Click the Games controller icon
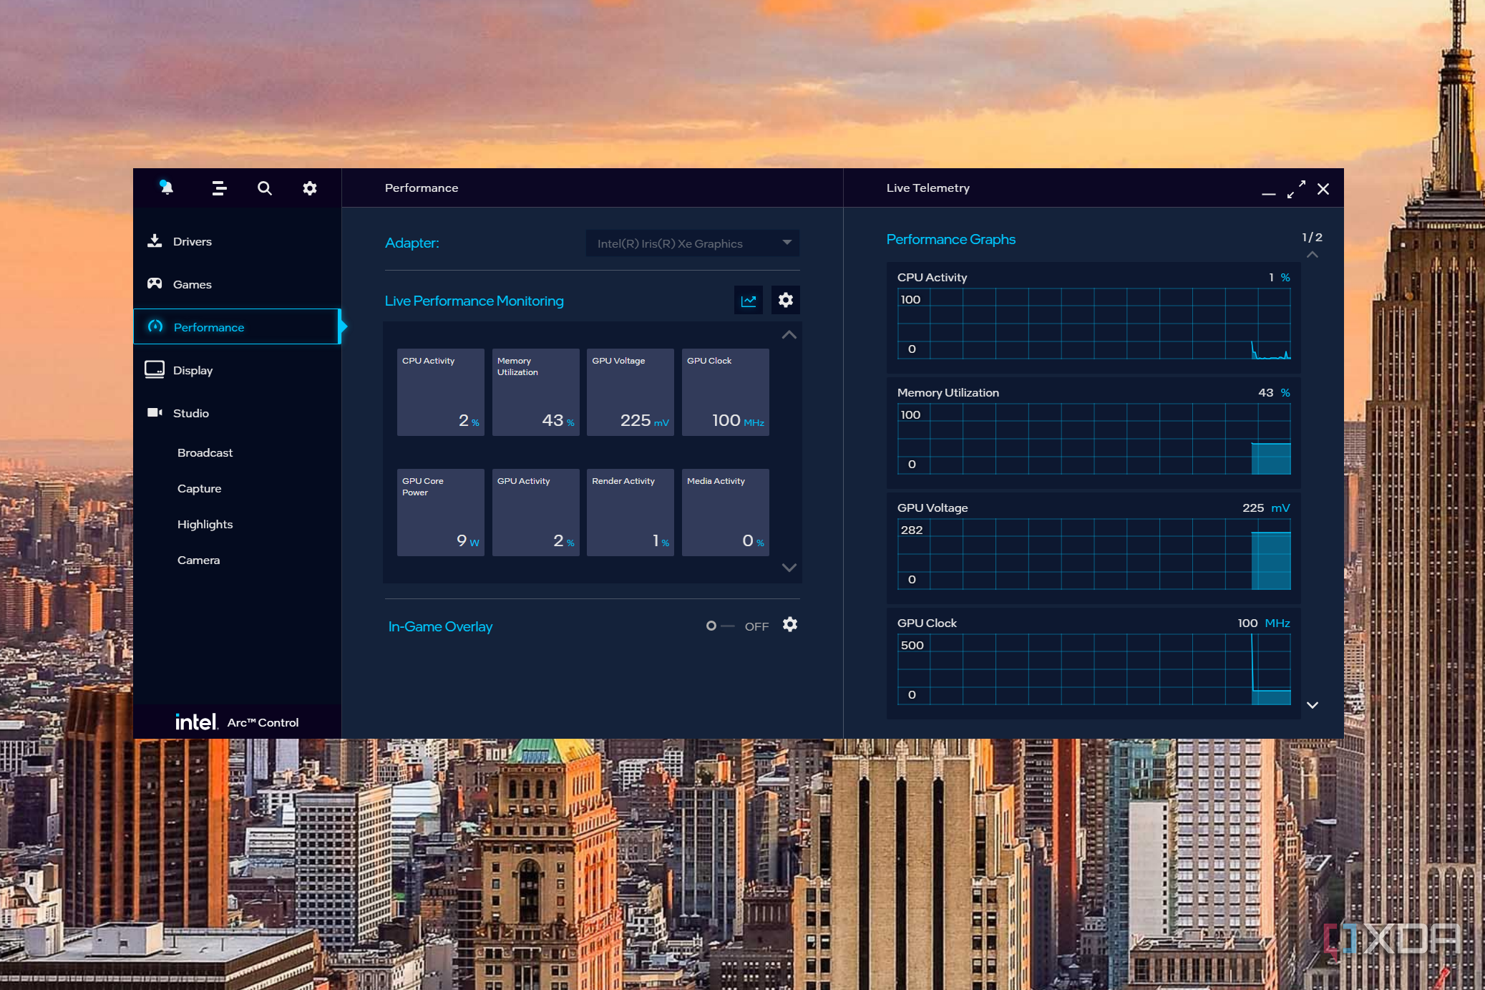 coord(155,283)
